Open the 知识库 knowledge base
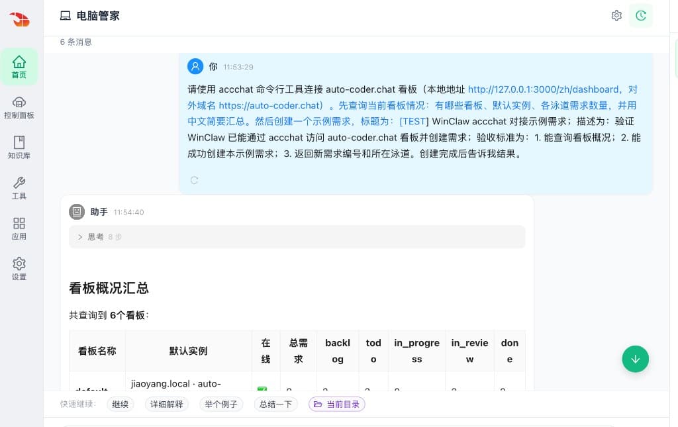 pos(19,147)
